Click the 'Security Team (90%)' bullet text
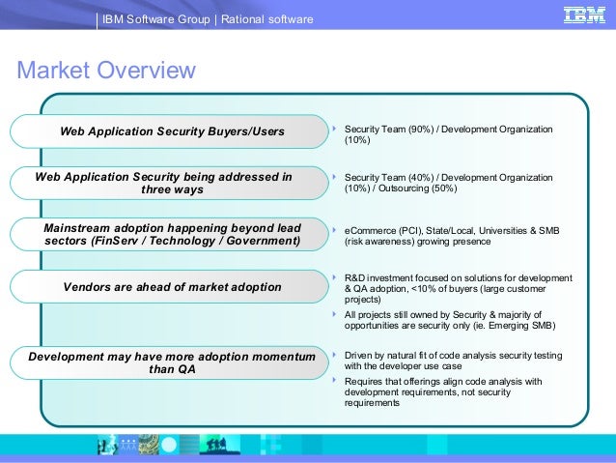This screenshot has height=463, width=616. click(448, 134)
